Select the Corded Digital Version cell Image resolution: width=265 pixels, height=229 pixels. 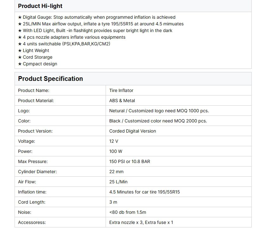point(132,131)
